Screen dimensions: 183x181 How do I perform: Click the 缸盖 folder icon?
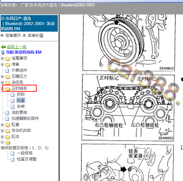pos(8,124)
